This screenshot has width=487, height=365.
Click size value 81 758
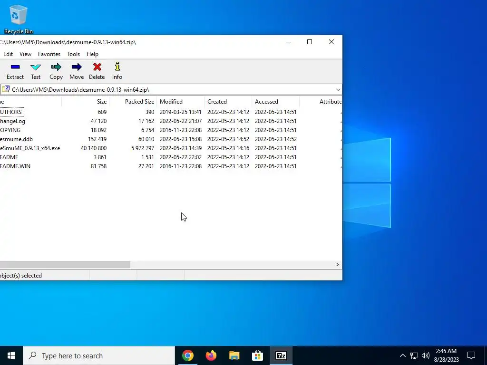coord(98,166)
